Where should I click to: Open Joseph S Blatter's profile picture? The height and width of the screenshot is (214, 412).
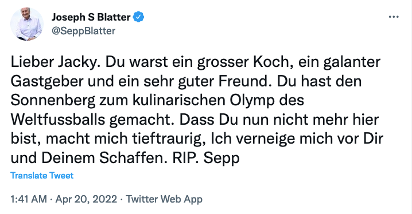[27, 24]
